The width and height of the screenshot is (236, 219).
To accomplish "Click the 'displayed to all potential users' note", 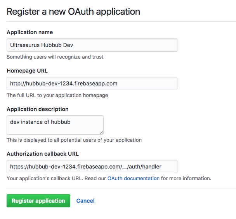I will coord(74,140).
